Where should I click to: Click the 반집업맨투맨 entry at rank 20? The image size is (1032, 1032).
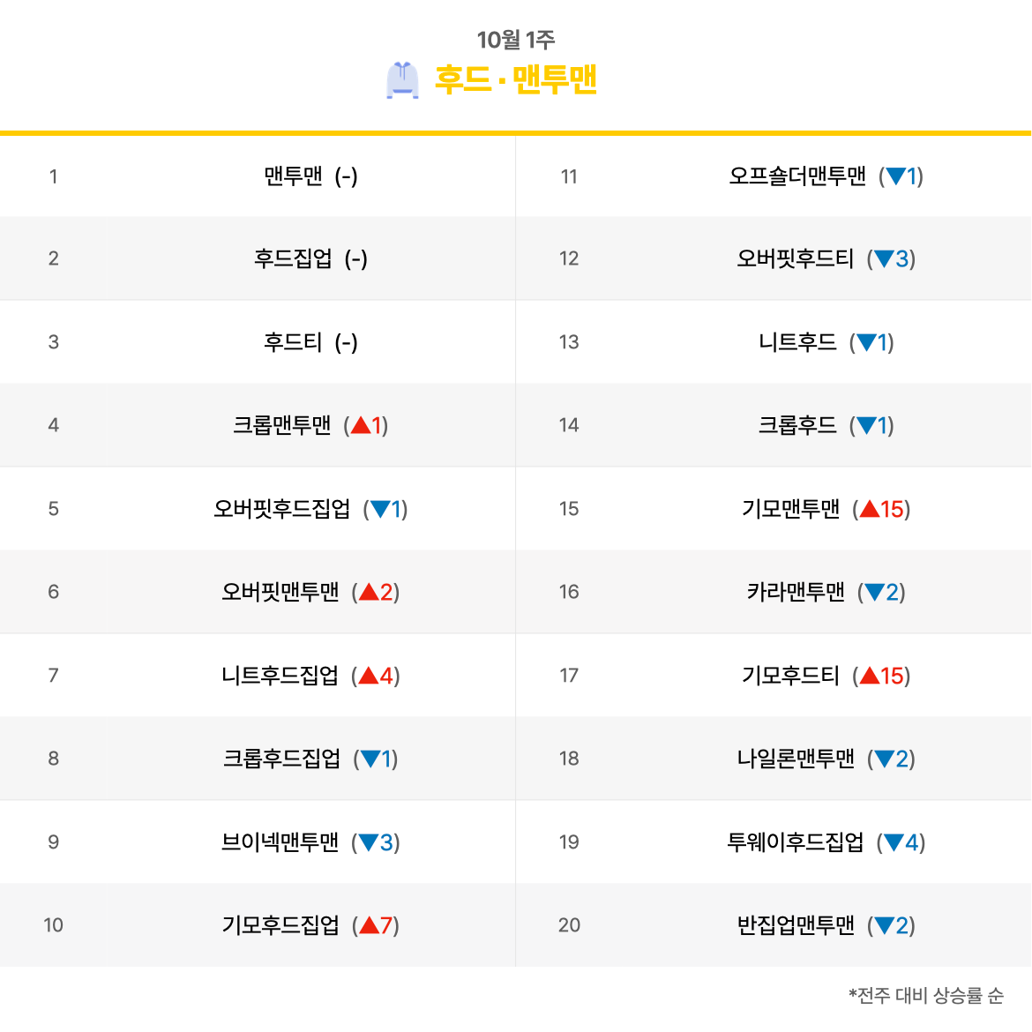(x=795, y=924)
